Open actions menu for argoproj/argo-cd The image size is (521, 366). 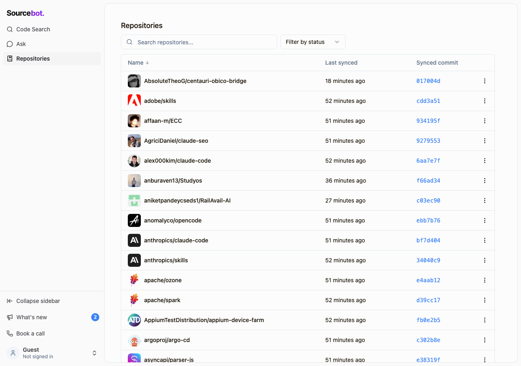(485, 340)
